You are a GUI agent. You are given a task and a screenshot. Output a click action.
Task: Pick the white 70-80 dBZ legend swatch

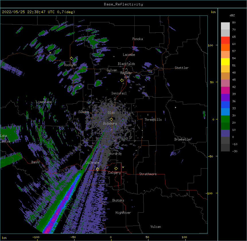(225, 26)
